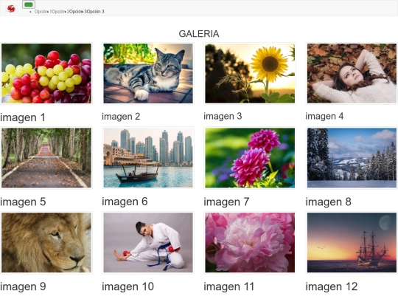Screen dimensions: 398x299
Task: Click the "imagen 10" caption
Action: (128, 286)
